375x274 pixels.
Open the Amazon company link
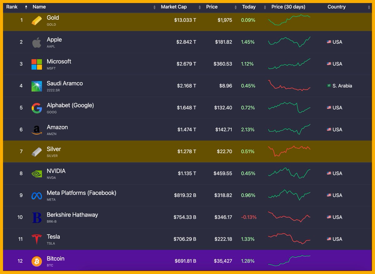[x=57, y=127]
